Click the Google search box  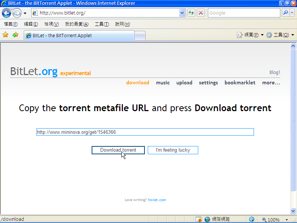(244, 13)
